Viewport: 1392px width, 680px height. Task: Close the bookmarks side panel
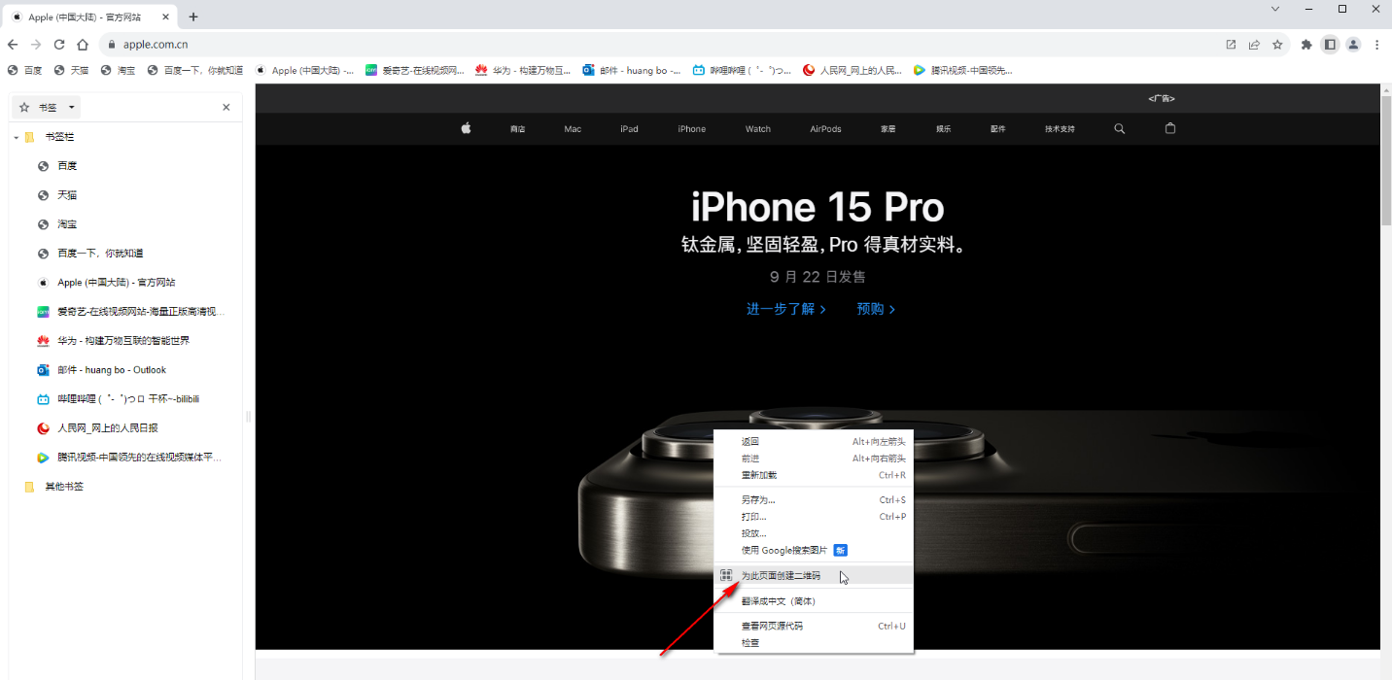click(226, 107)
